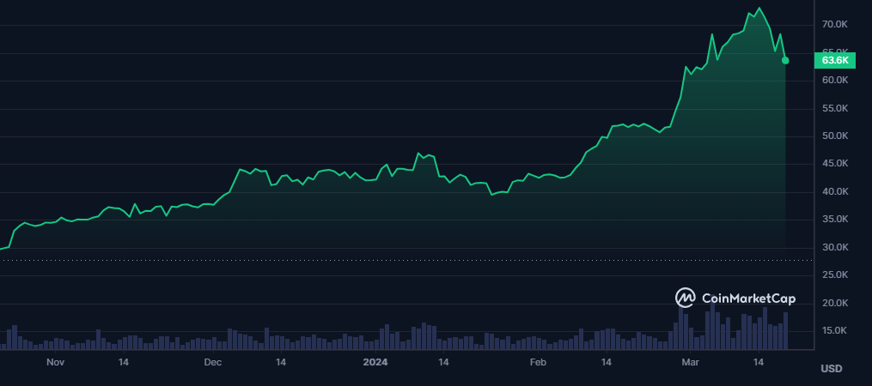
Task: Click the Nov date label on time axis
Action: (x=56, y=363)
